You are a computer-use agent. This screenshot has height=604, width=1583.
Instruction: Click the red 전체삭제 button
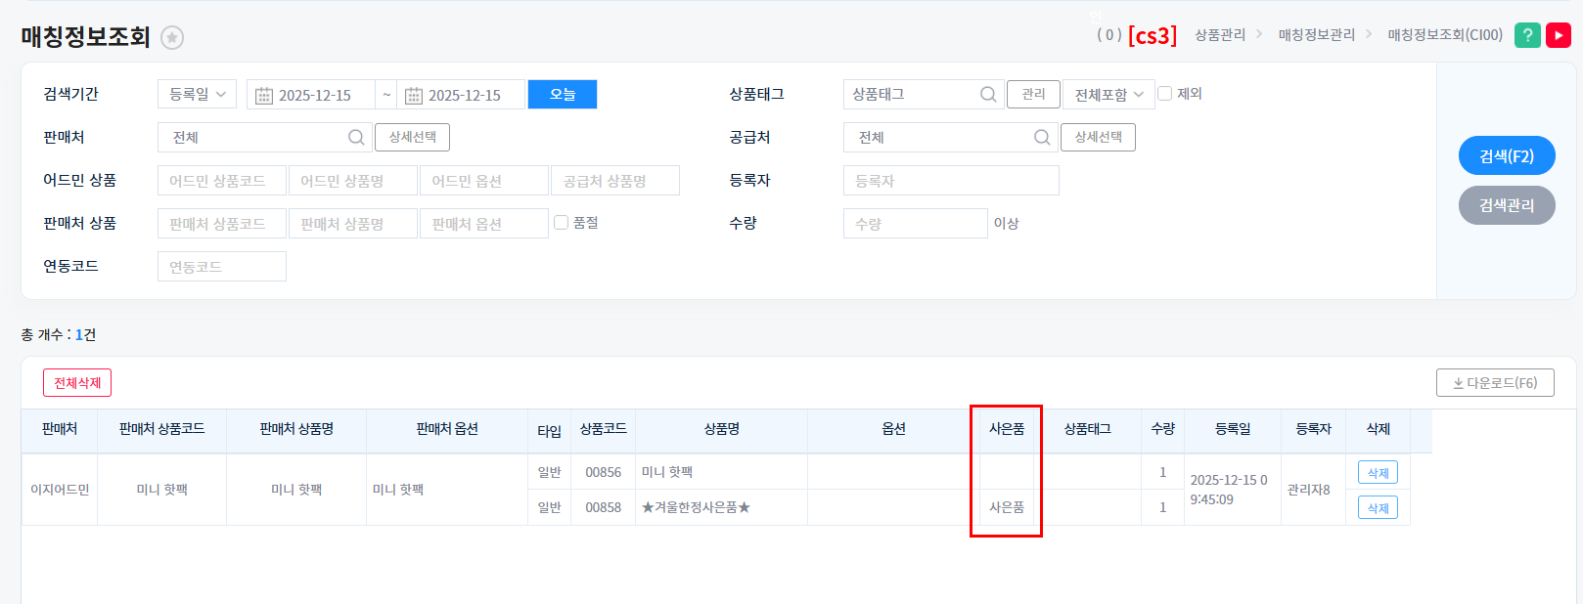(x=77, y=383)
